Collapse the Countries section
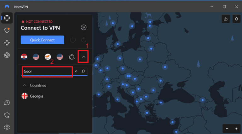The height and width of the screenshot is (134, 242). (25, 85)
